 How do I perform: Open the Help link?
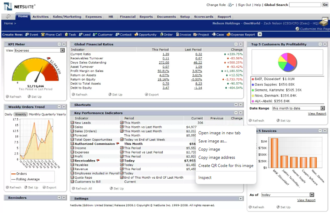[257, 5]
